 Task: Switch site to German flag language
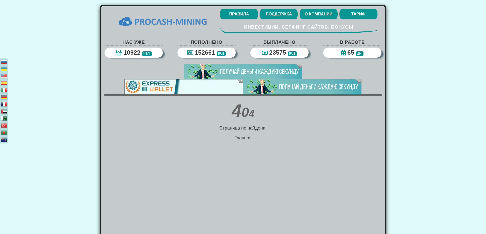click(x=4, y=97)
